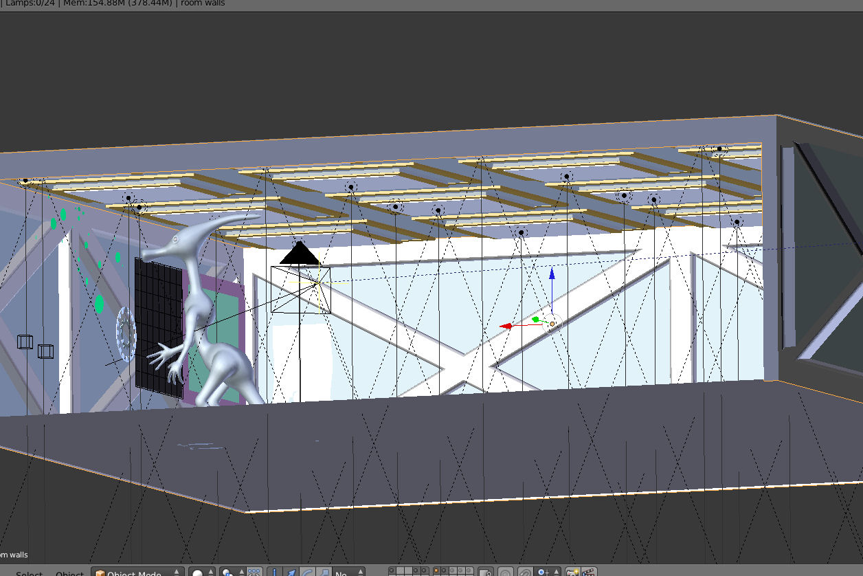Click the 'room walls' text in top header
863x576 pixels.
203,3
